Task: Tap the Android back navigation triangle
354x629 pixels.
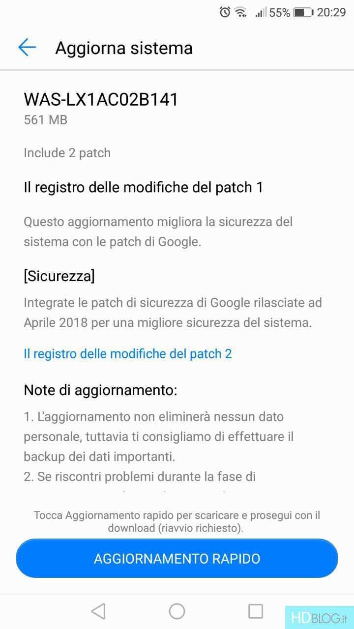Action: coord(98,611)
